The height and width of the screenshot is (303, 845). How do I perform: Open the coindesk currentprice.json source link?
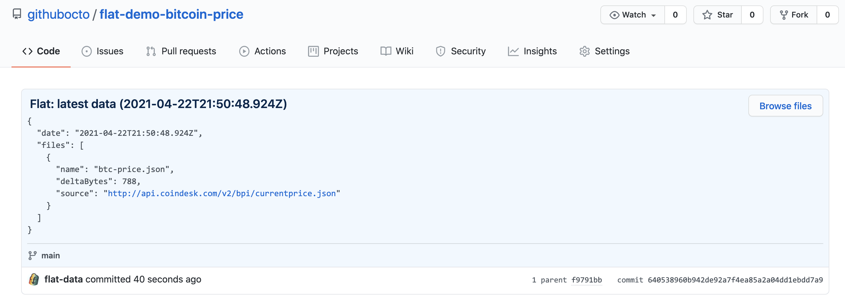[222, 193]
